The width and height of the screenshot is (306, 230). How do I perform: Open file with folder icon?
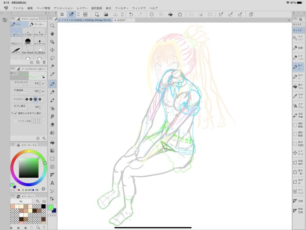click(x=106, y=14)
